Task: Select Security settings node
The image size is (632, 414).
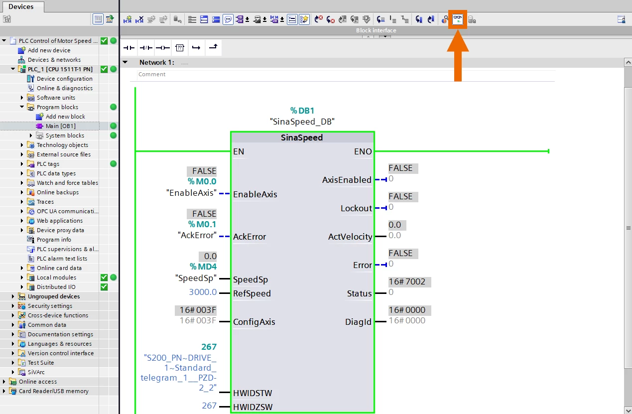Action: click(50, 306)
